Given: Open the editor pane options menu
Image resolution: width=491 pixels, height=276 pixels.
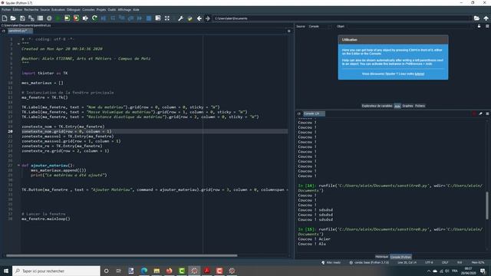Looking at the screenshot, I should pyautogui.click(x=288, y=31).
